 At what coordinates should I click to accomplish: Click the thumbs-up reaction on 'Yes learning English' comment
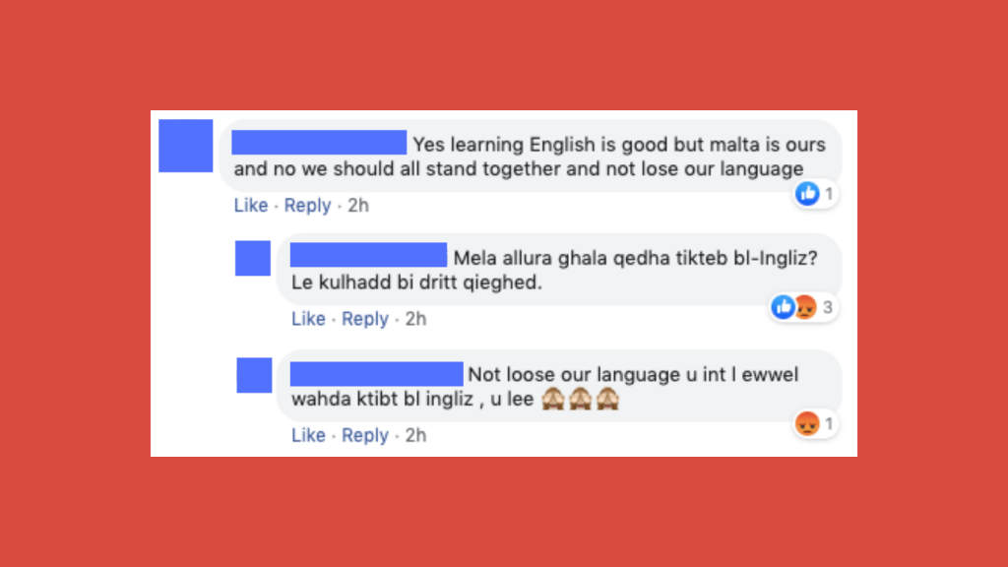pos(807,194)
